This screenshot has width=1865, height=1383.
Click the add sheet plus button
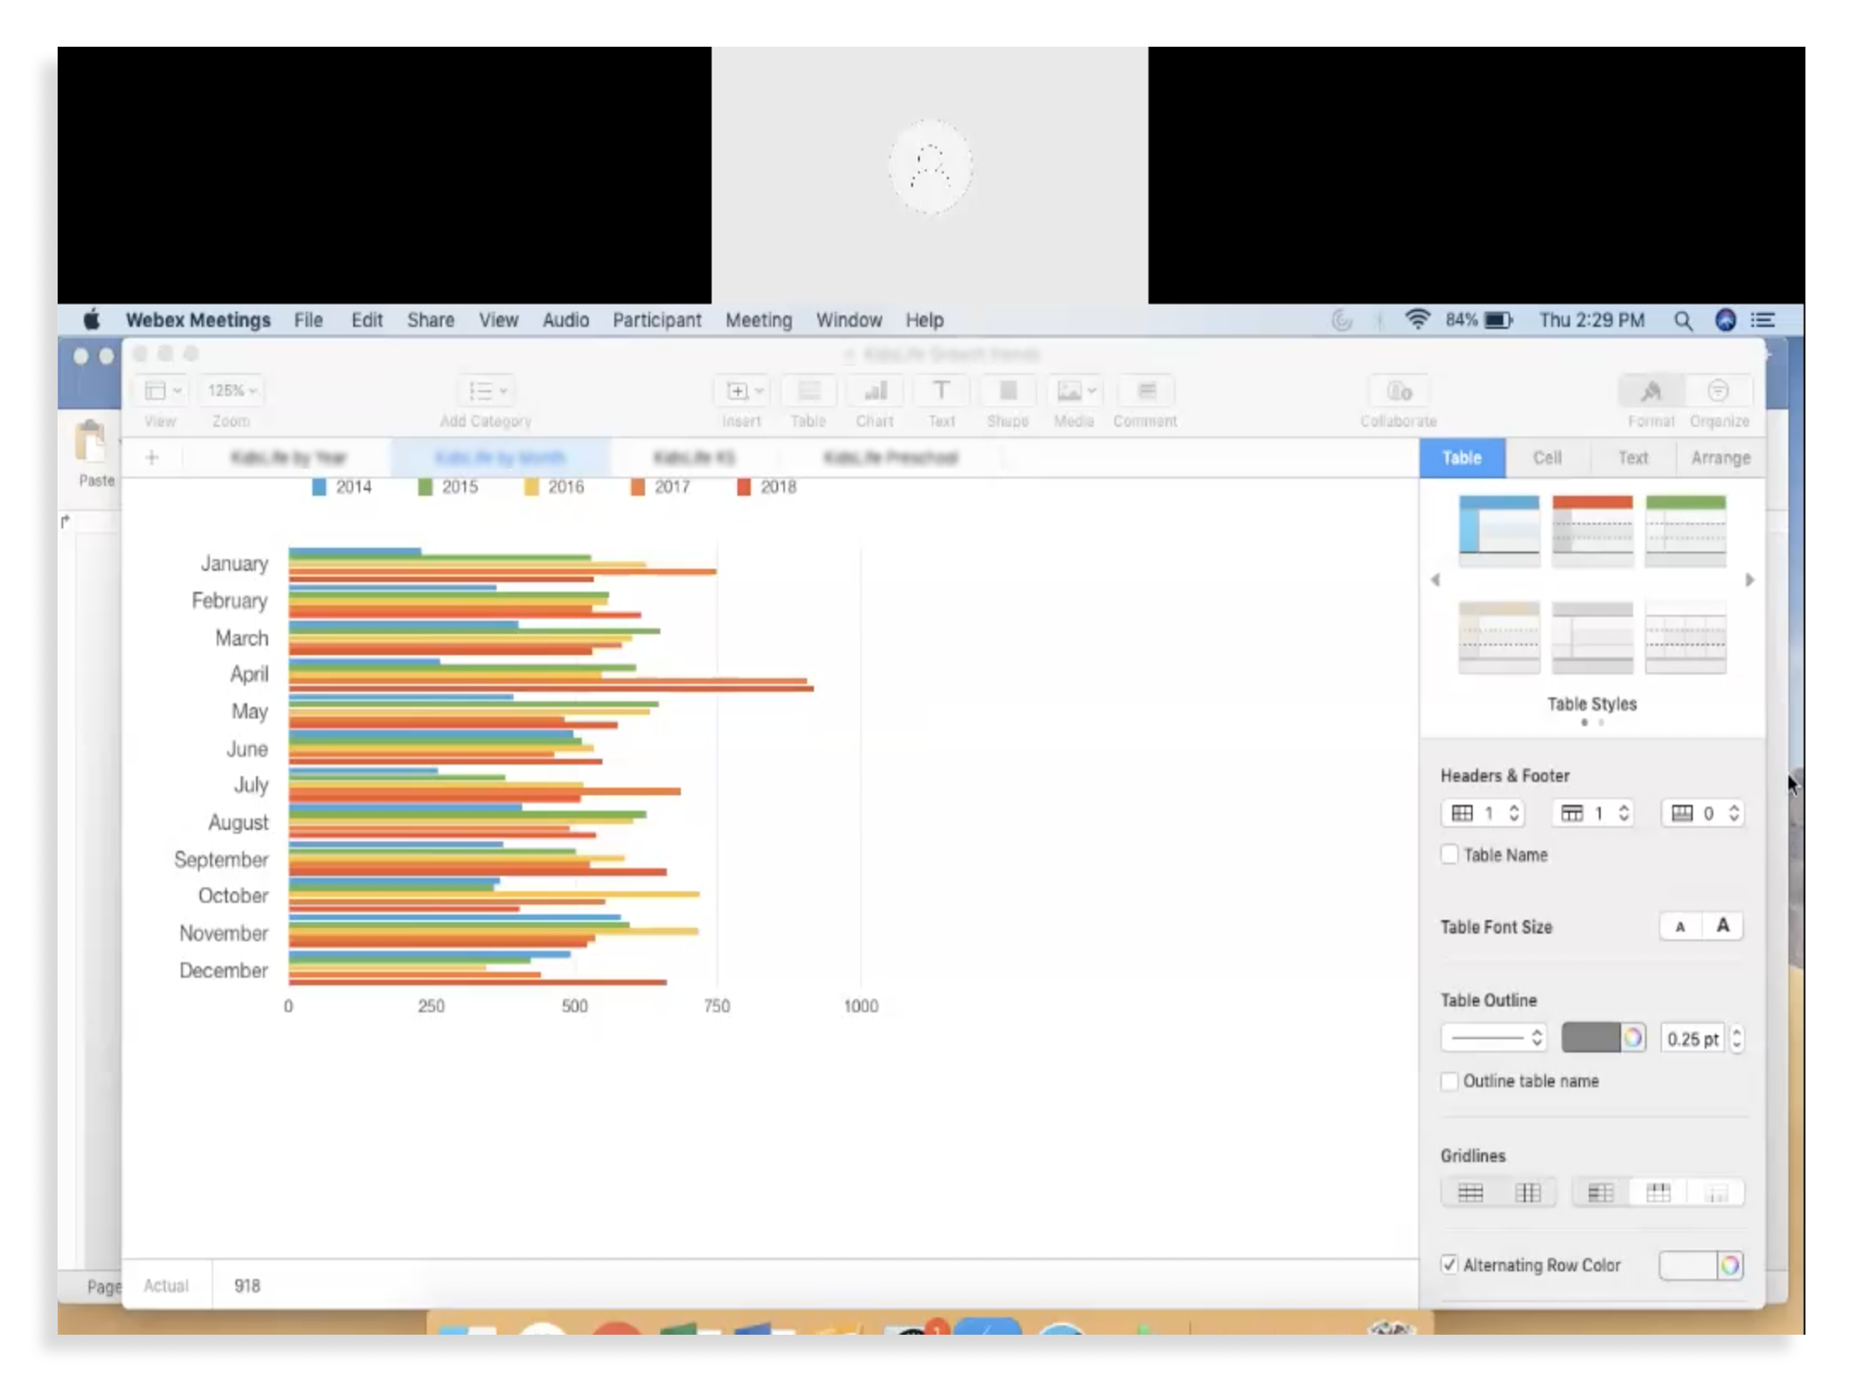(152, 457)
